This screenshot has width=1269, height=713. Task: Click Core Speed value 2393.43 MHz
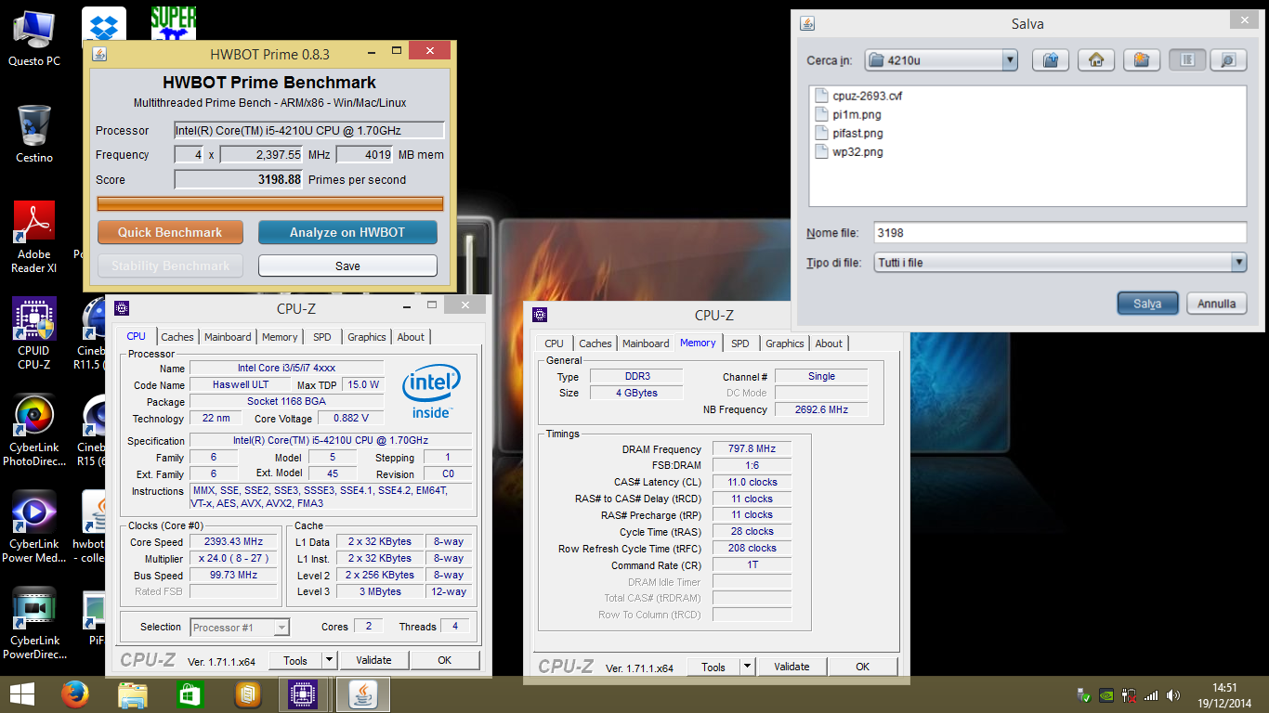tap(234, 541)
